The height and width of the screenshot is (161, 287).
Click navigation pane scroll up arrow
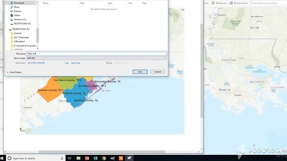[38, 3]
